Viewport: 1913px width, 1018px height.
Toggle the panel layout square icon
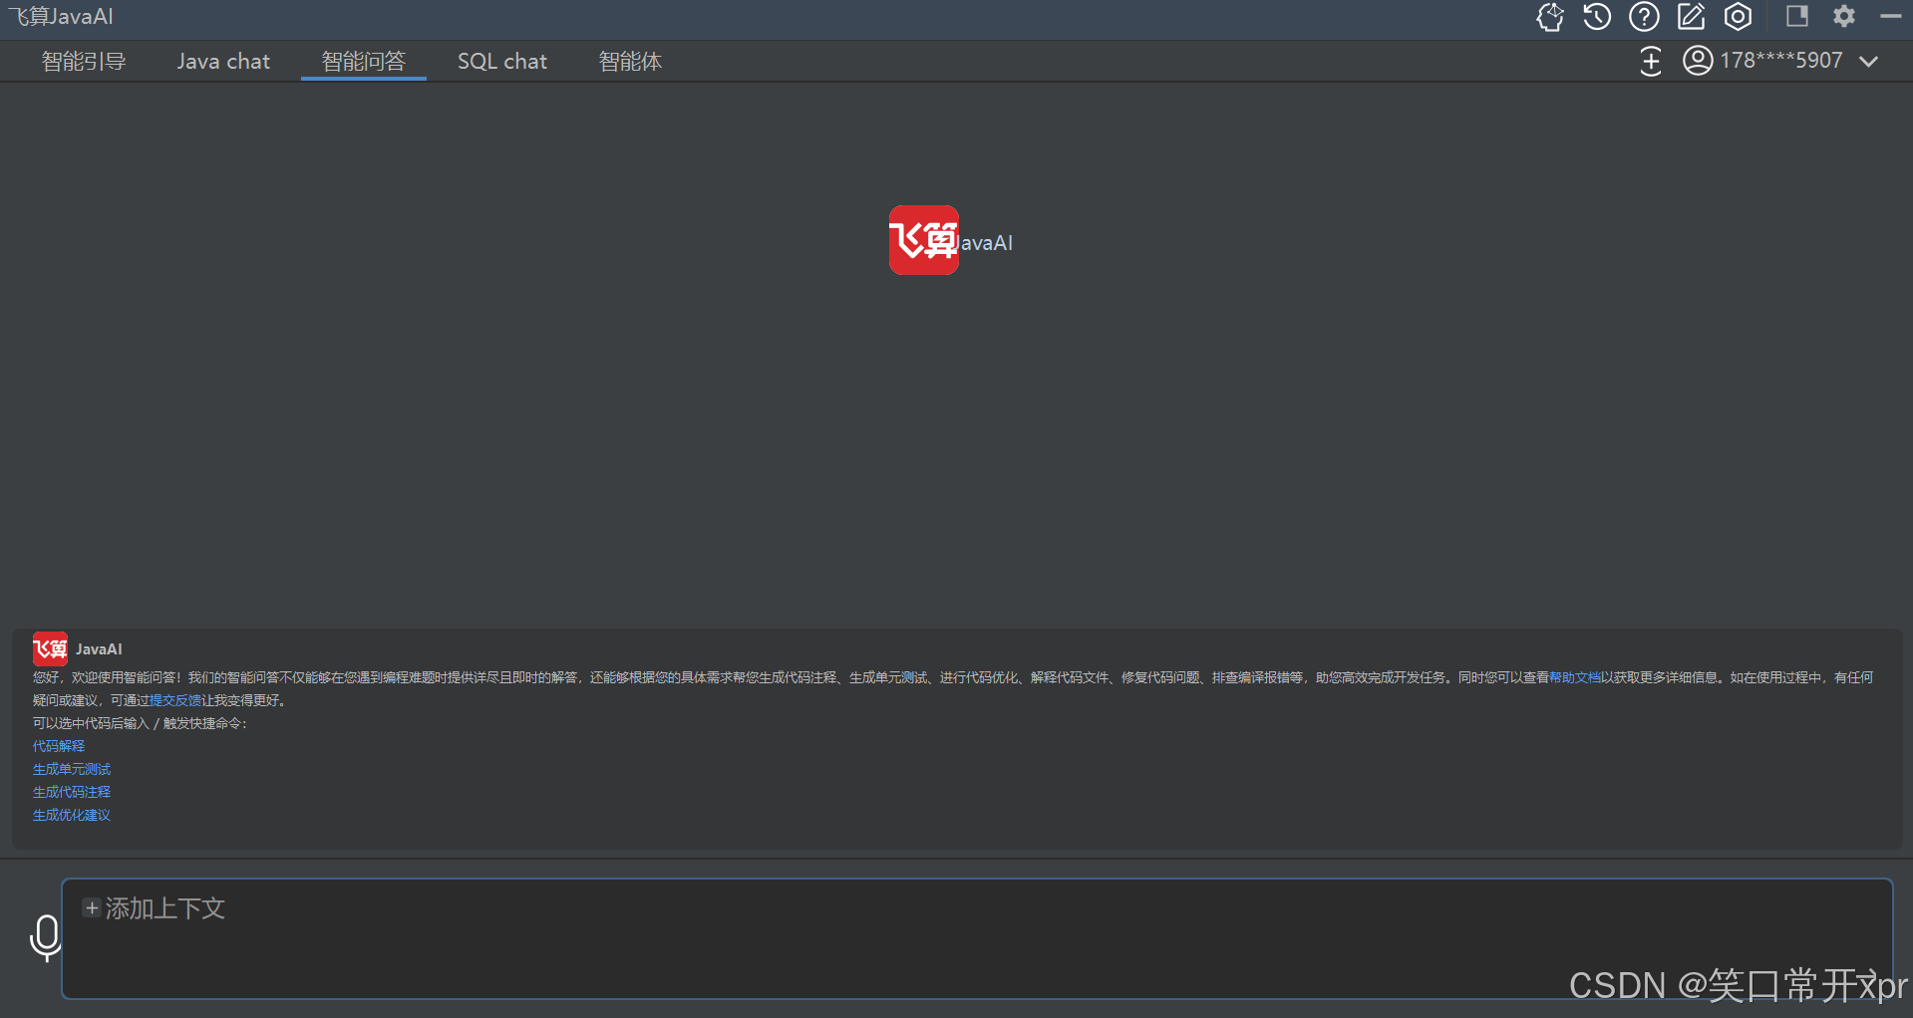1797,16
